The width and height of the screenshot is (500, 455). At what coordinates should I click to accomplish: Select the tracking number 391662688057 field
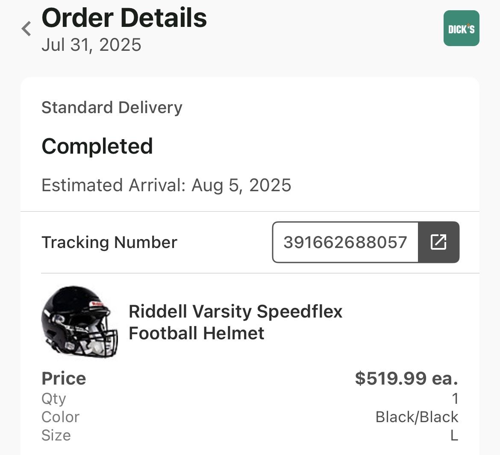click(x=345, y=242)
